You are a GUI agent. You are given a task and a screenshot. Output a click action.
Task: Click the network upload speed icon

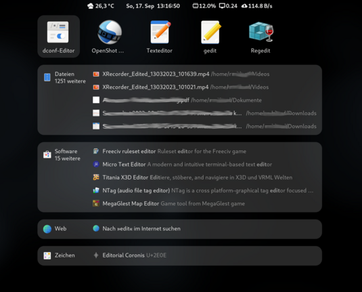(x=244, y=6)
